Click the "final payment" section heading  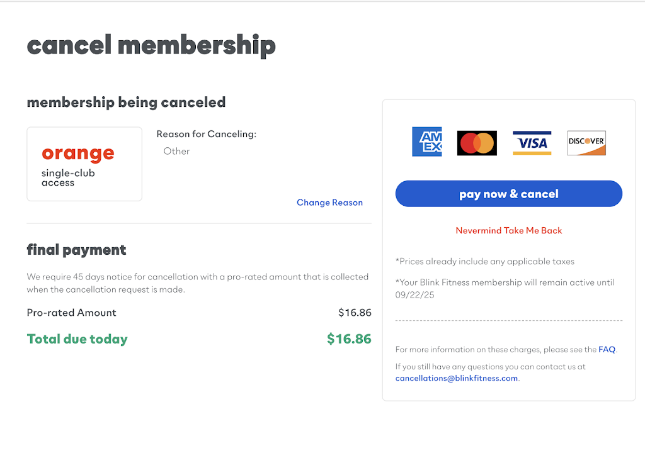[x=76, y=250]
